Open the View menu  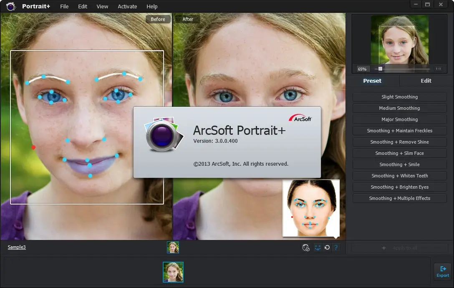[x=102, y=6]
